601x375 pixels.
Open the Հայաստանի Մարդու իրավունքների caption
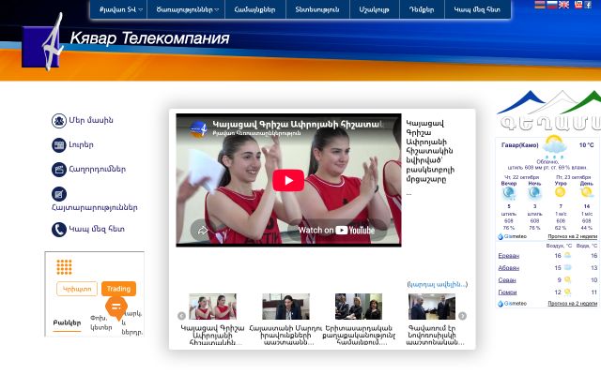(x=285, y=336)
